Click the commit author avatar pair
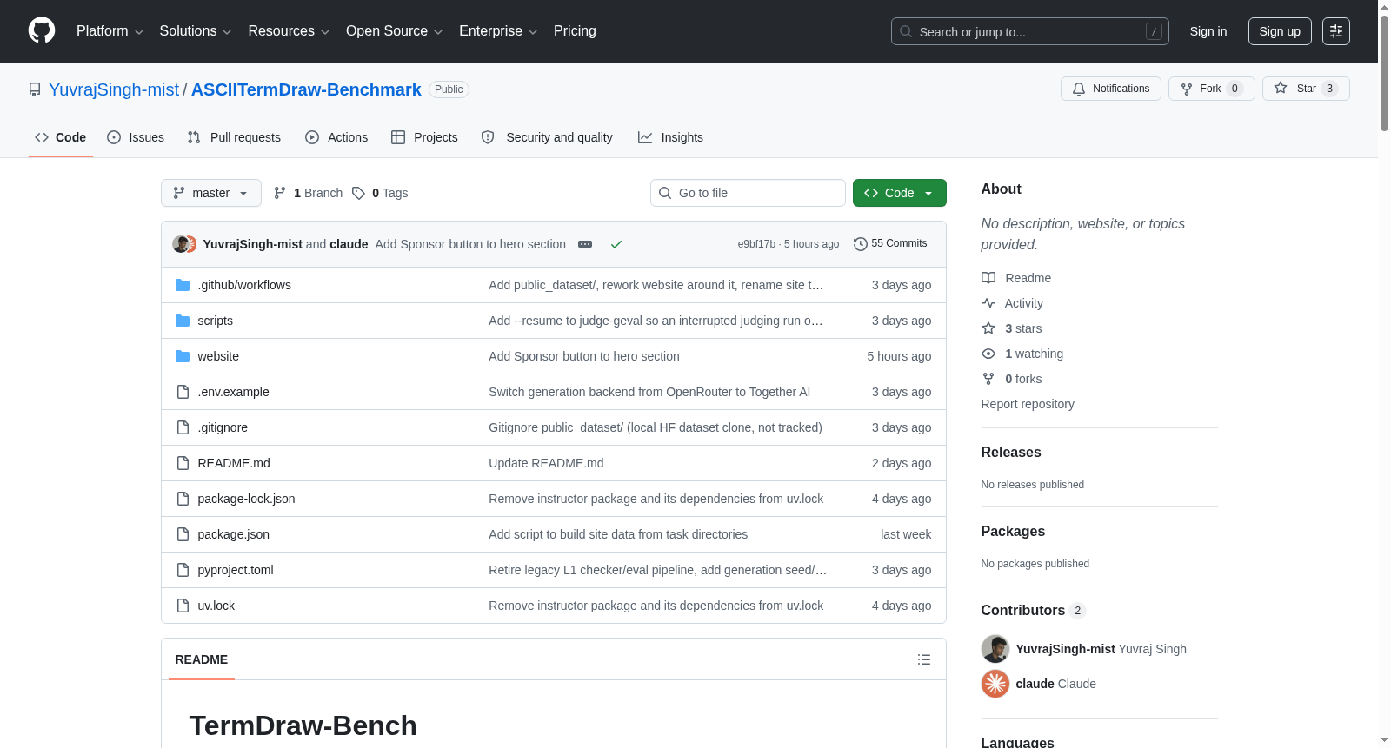This screenshot has height=748, width=1391. 184,244
